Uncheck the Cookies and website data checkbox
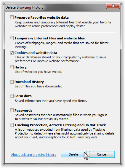This screenshot has height=168, width=125. click(x=12, y=53)
